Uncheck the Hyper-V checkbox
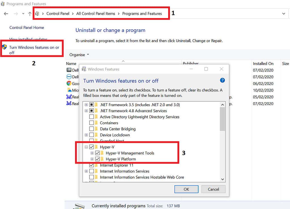The width and height of the screenshot is (290, 209). (x=91, y=147)
